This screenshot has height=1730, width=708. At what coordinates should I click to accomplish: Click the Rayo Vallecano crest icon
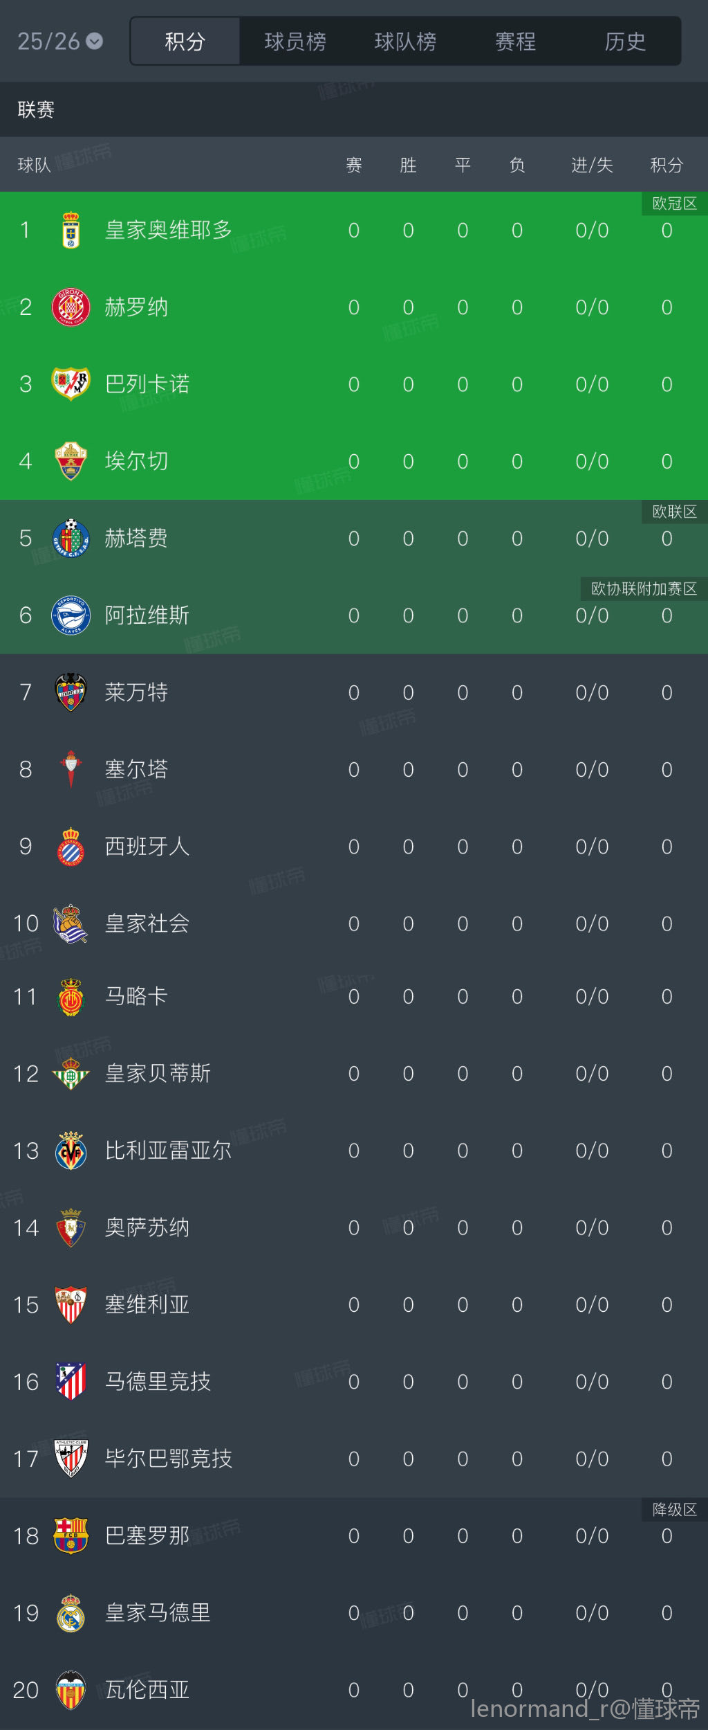(71, 384)
